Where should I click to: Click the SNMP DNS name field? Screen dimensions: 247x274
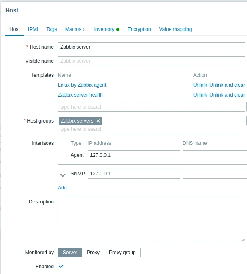tap(215, 174)
